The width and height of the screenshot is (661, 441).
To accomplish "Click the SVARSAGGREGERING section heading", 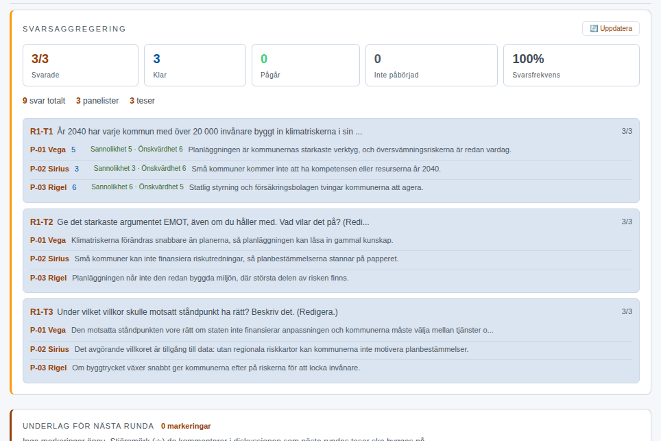I will 74,29.
